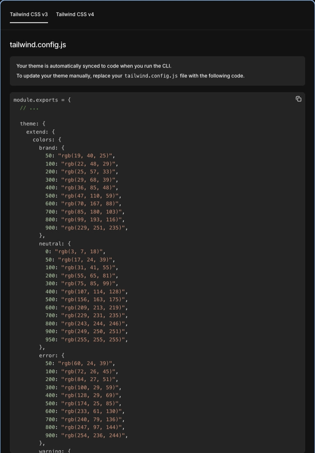The height and width of the screenshot is (453, 315).
Task: Click the neutral 0 value rgb(3, 7, 18)
Action: [x=78, y=251]
